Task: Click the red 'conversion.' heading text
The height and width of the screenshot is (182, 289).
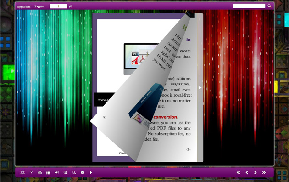Action: point(166,117)
